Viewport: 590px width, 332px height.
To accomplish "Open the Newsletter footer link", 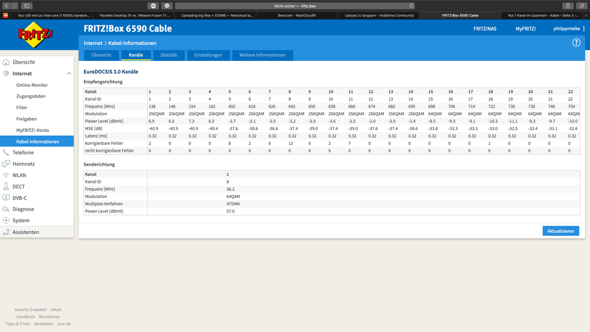I will 44,324.
